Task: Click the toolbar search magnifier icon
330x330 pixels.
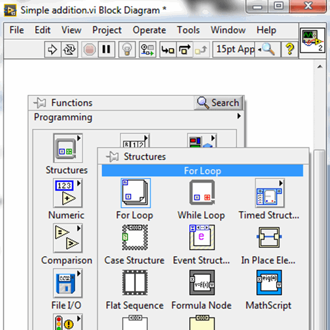Action: tap(268, 50)
